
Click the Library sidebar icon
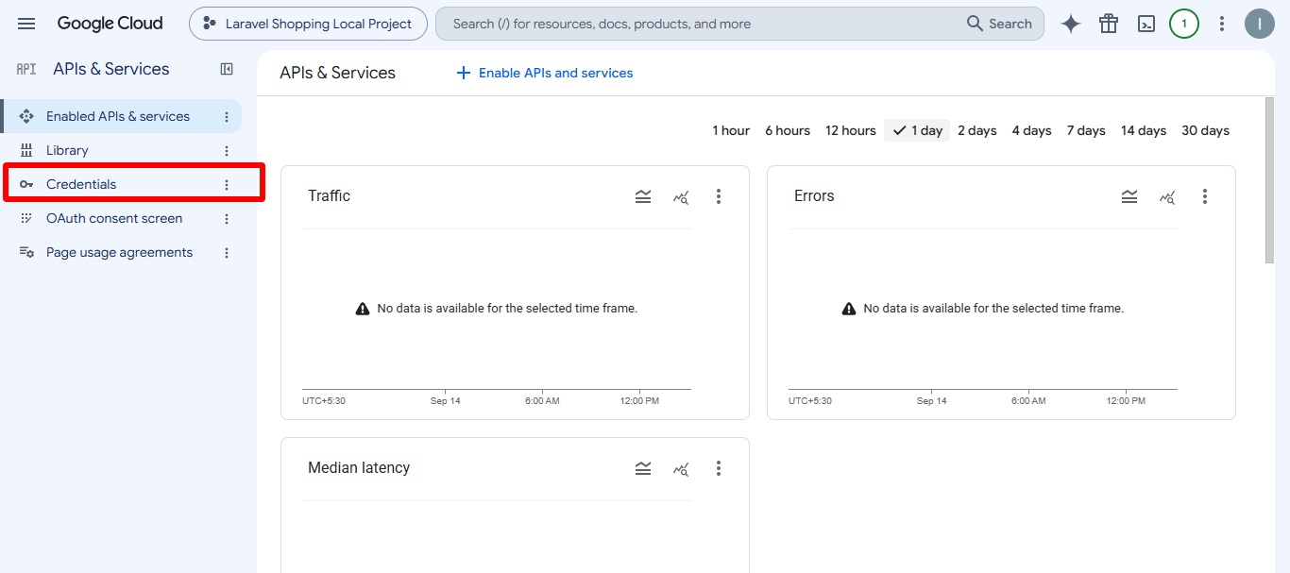26,150
